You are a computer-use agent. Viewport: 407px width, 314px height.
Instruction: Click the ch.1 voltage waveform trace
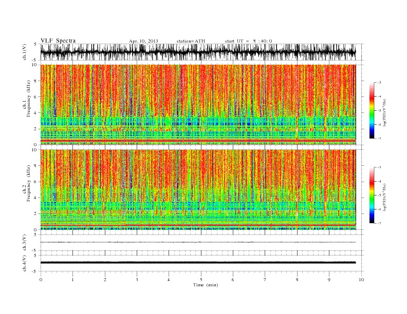198,52
